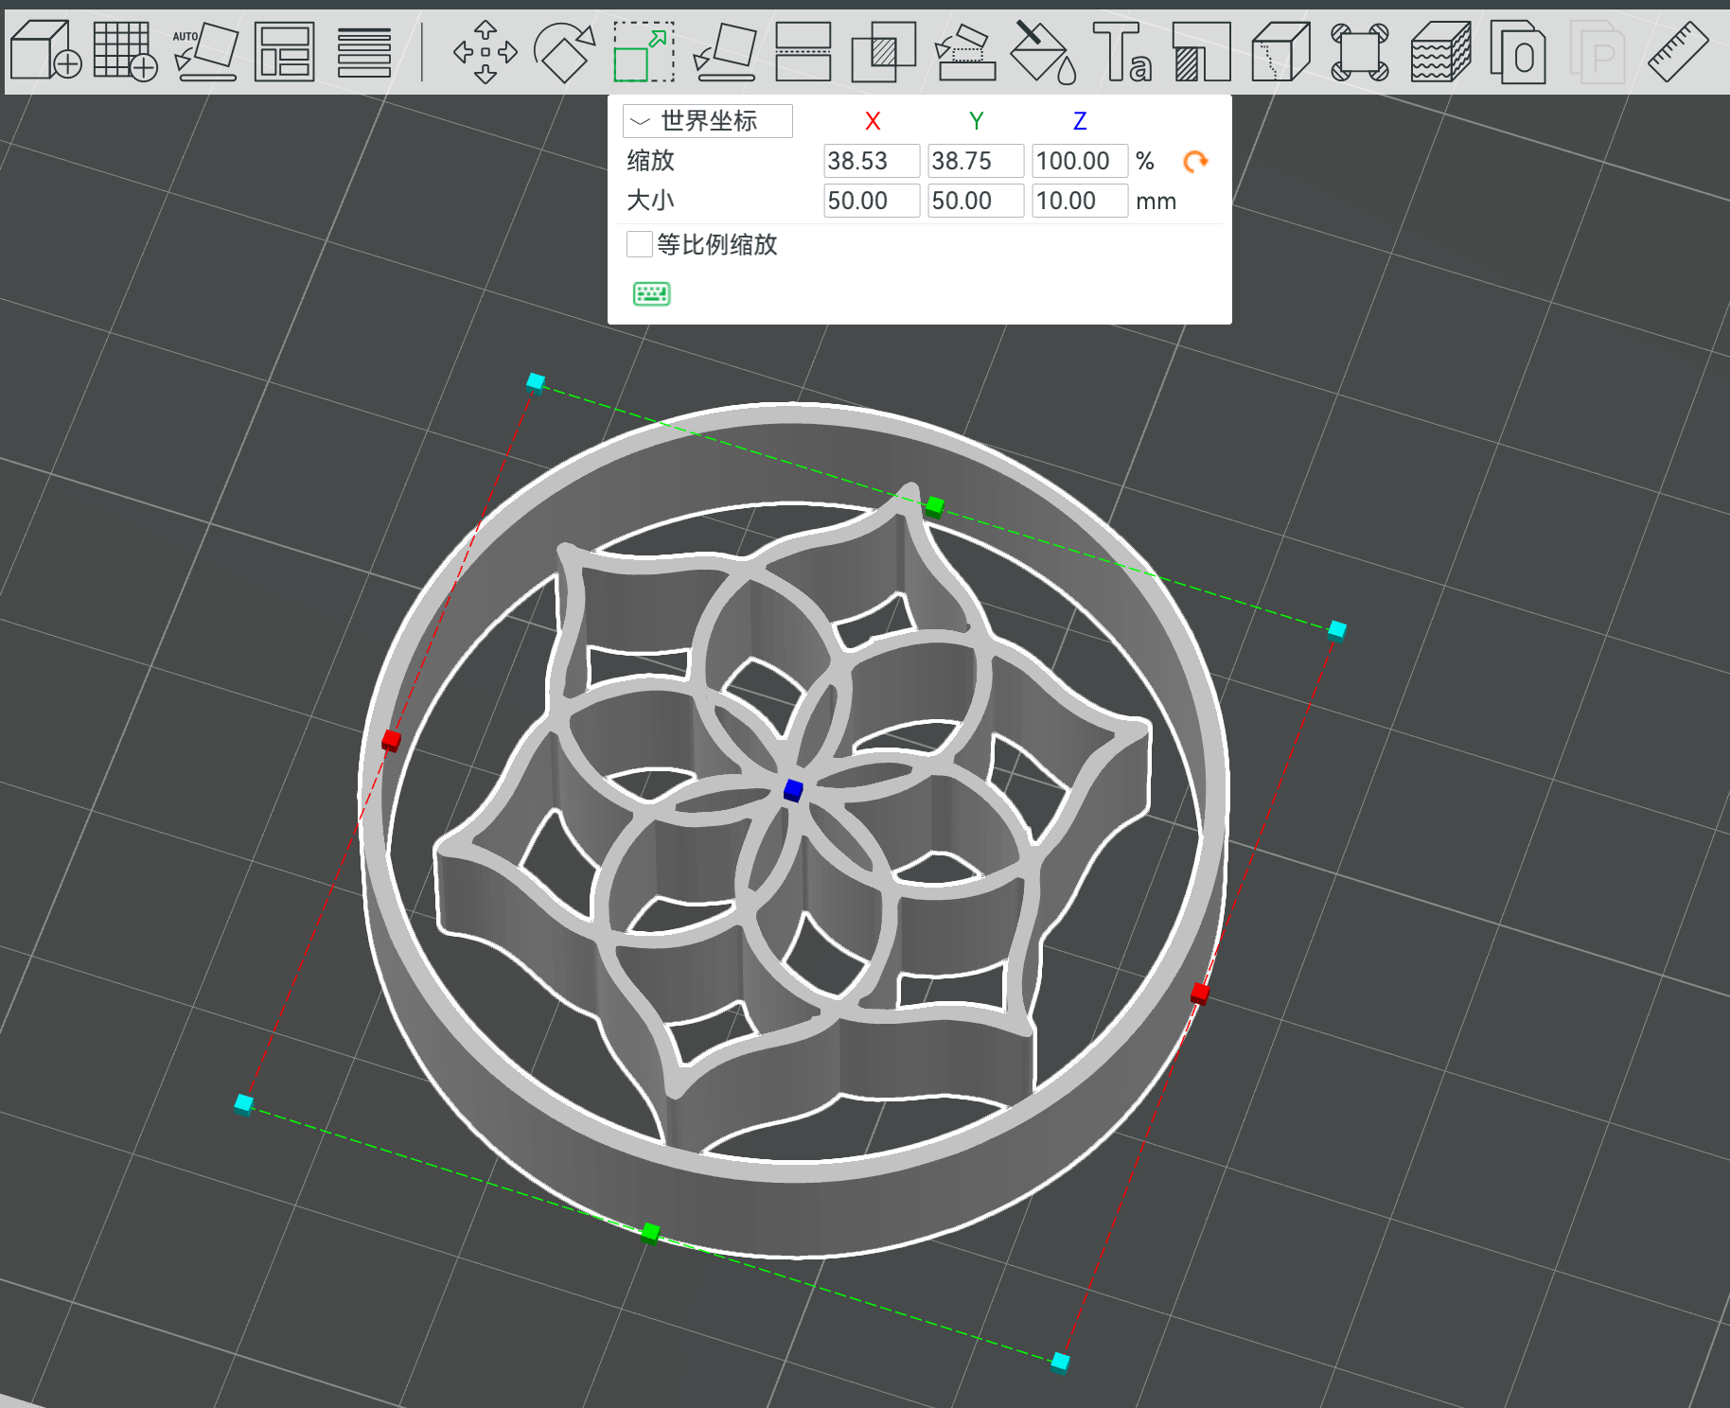Select the ruler measure tool
This screenshot has height=1408, width=1730.
[x=1677, y=51]
